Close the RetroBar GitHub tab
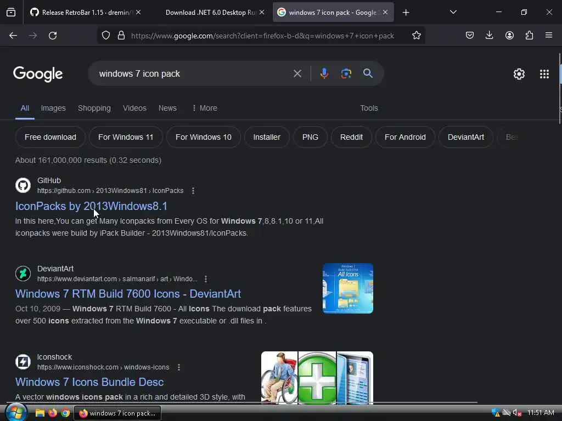Image resolution: width=562 pixels, height=421 pixels. (x=138, y=12)
